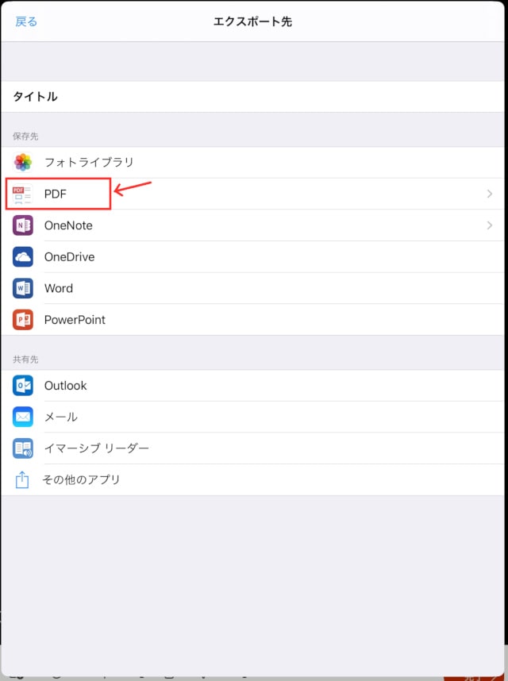Tap the Photos library flower icon
The image size is (508, 681).
point(22,163)
